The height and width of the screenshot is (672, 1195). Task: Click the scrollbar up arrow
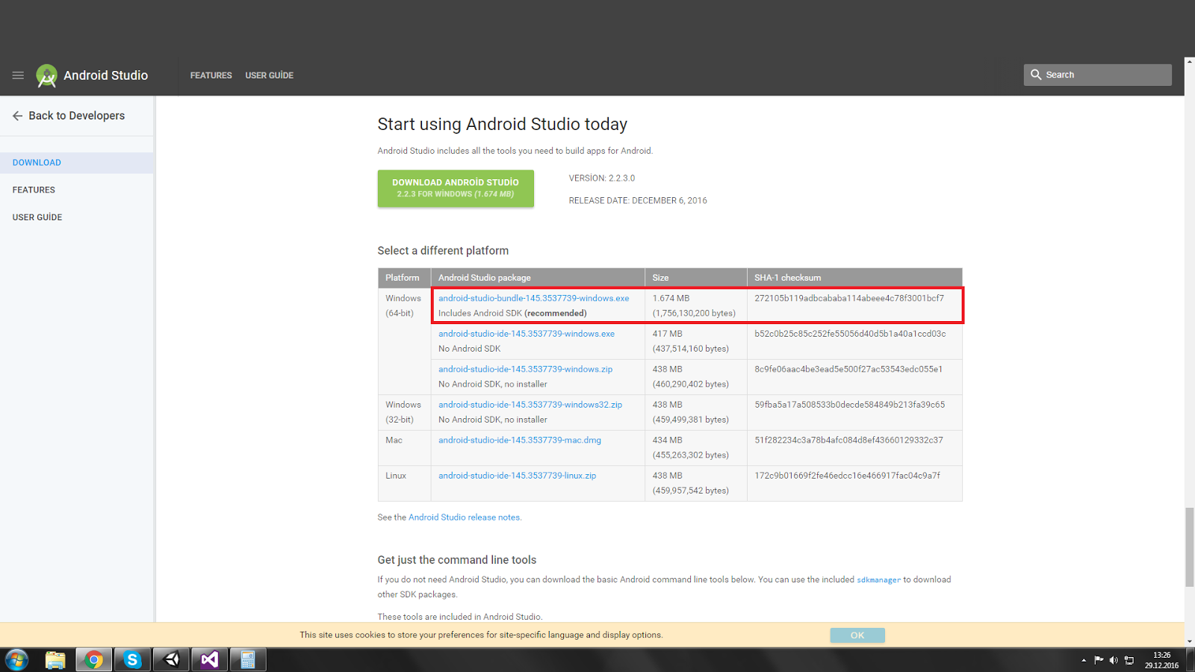1190,62
